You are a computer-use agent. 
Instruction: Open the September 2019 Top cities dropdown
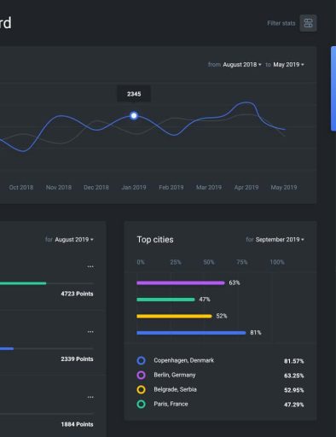pos(280,240)
